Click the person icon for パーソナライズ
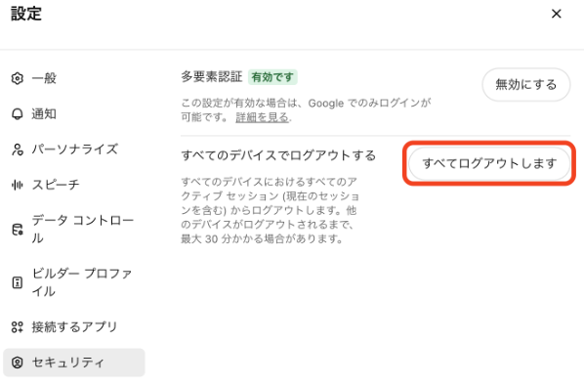Screen dimensions: 584x385 [x=18, y=150]
